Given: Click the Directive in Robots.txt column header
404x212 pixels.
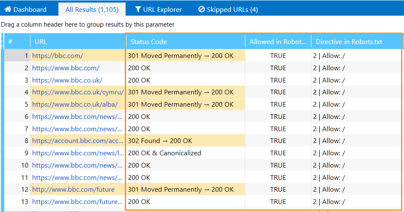Looking at the screenshot, I should click(356, 41).
